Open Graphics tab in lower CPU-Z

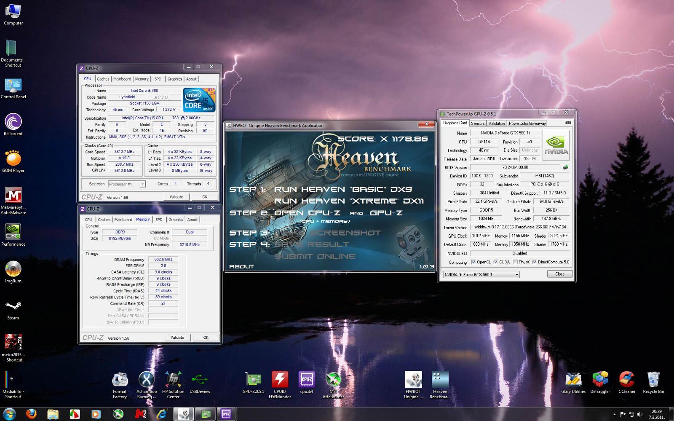176,220
